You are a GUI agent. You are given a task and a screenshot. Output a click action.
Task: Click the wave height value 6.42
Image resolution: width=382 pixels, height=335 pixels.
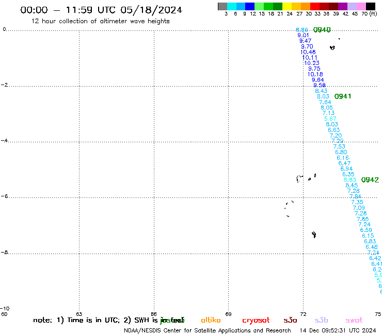coord(375,258)
